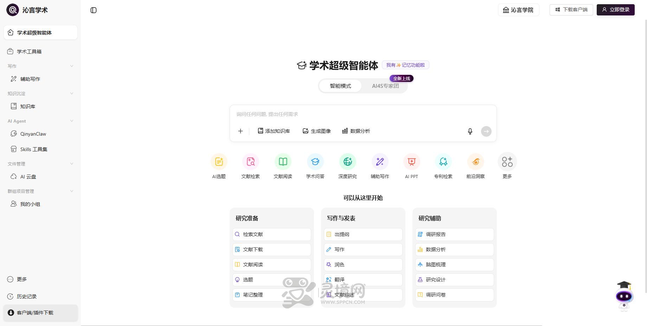Screen dimensions: 647x326
Task: Choose 出提纲 under 写作与发表
Action: pyautogui.click(x=363, y=234)
